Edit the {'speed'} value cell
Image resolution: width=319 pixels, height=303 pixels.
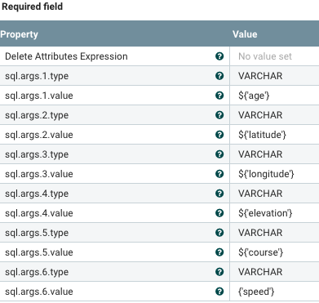click(274, 292)
